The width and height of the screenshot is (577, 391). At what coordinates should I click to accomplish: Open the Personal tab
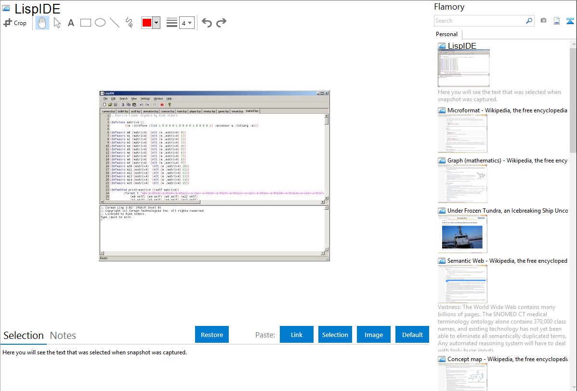(x=446, y=34)
